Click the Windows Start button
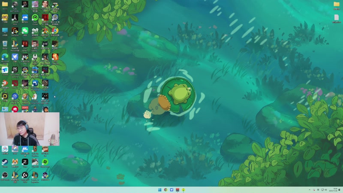Viewport: 343px width, 193px height. coord(159,190)
